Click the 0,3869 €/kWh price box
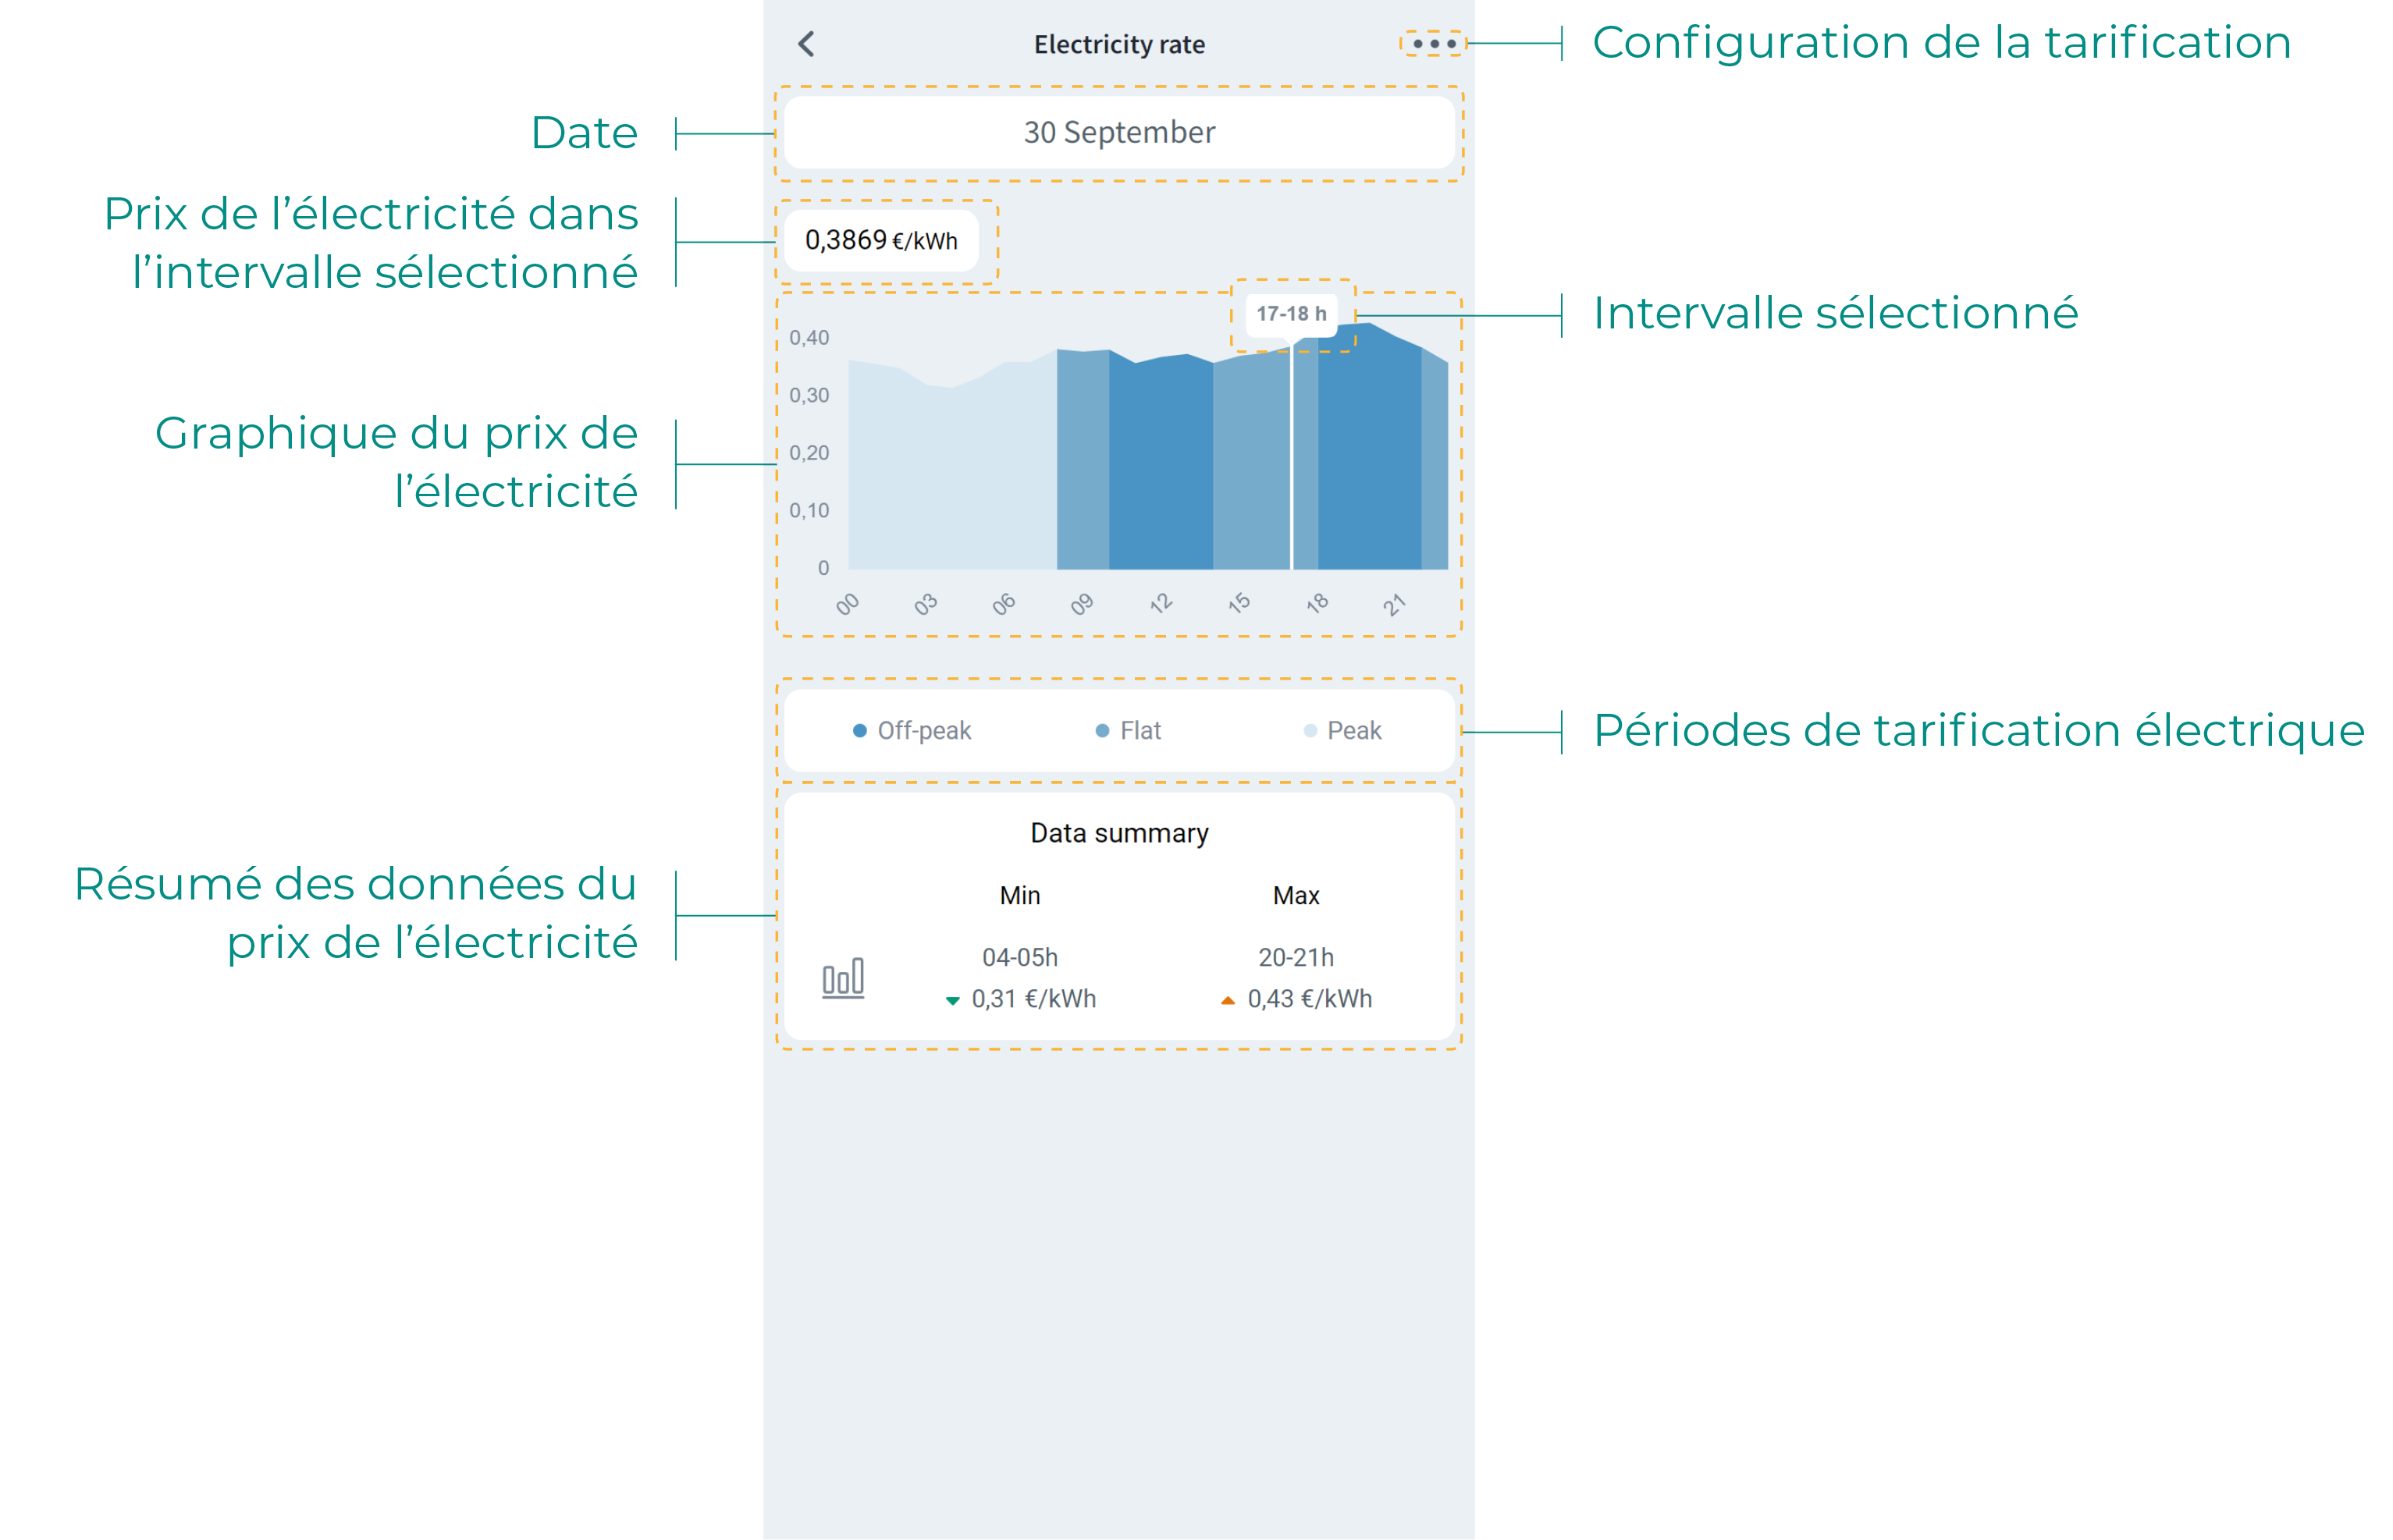 coord(880,241)
